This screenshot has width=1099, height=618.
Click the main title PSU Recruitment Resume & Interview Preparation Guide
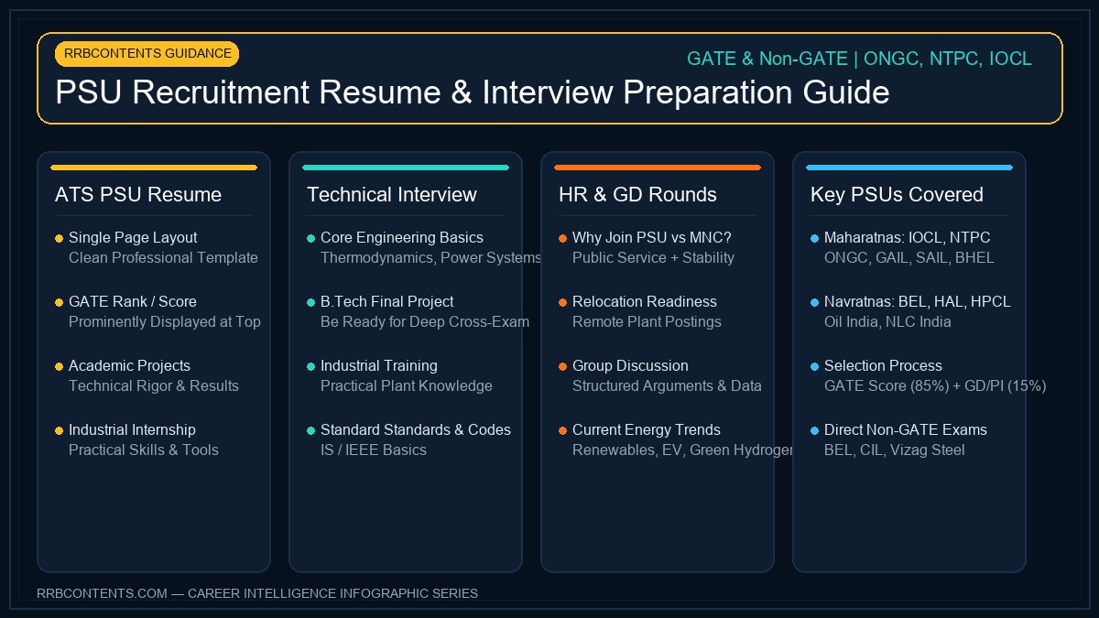pos(473,92)
